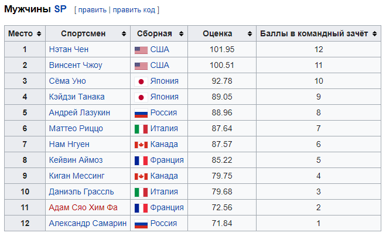The width and height of the screenshot is (386, 236).
Task: Open the SP link in heading
Action: pyautogui.click(x=60, y=10)
